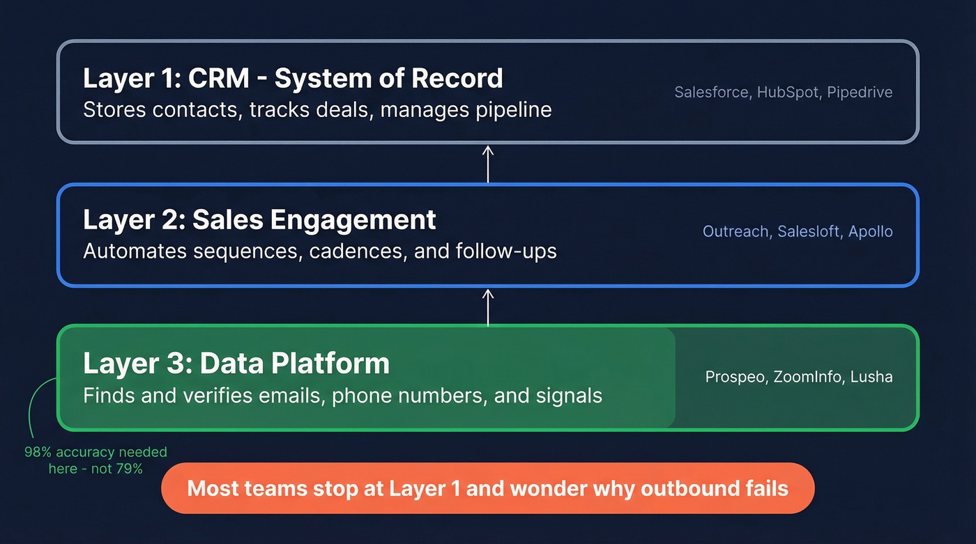Select the Layer 3 Data Platform box header
The image size is (976, 544).
pos(236,363)
